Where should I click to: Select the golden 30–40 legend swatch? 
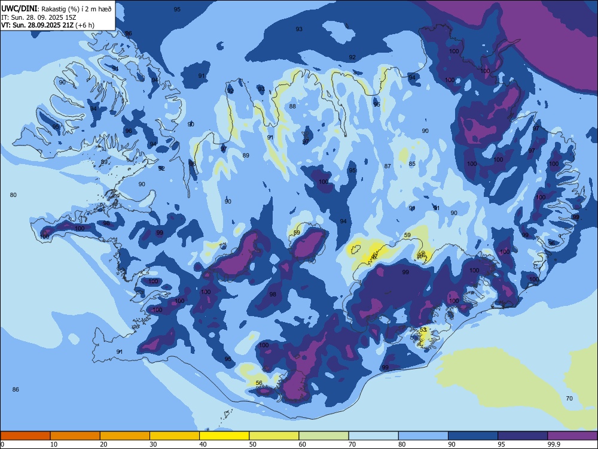174,436
